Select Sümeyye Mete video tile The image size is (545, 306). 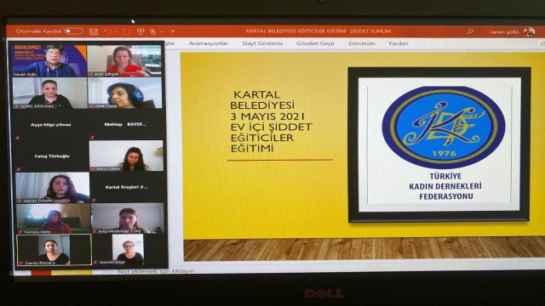(54, 218)
